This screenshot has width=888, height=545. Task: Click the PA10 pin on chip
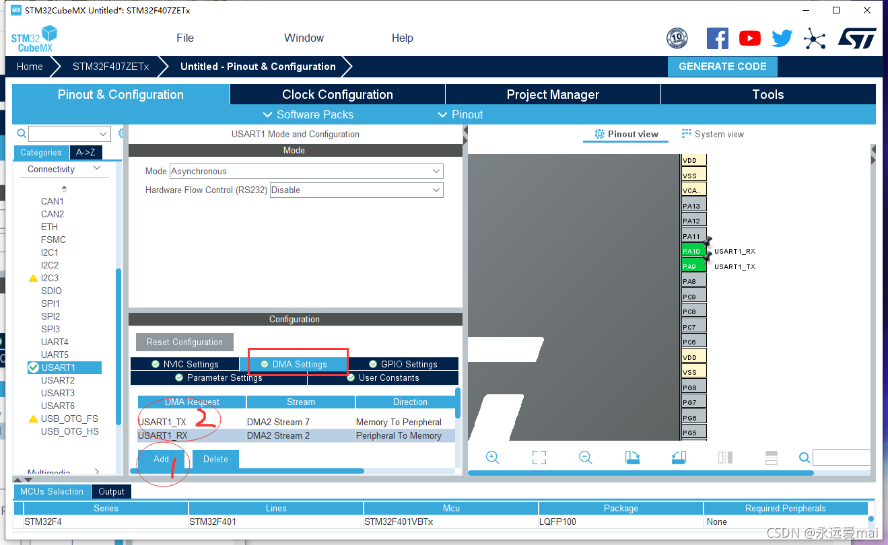(x=693, y=251)
